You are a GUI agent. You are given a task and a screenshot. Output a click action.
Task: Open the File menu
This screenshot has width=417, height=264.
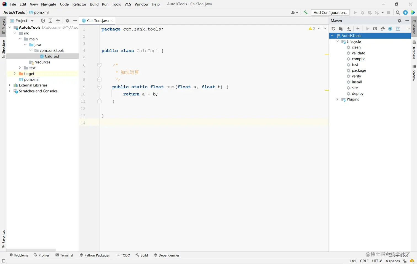(13, 4)
